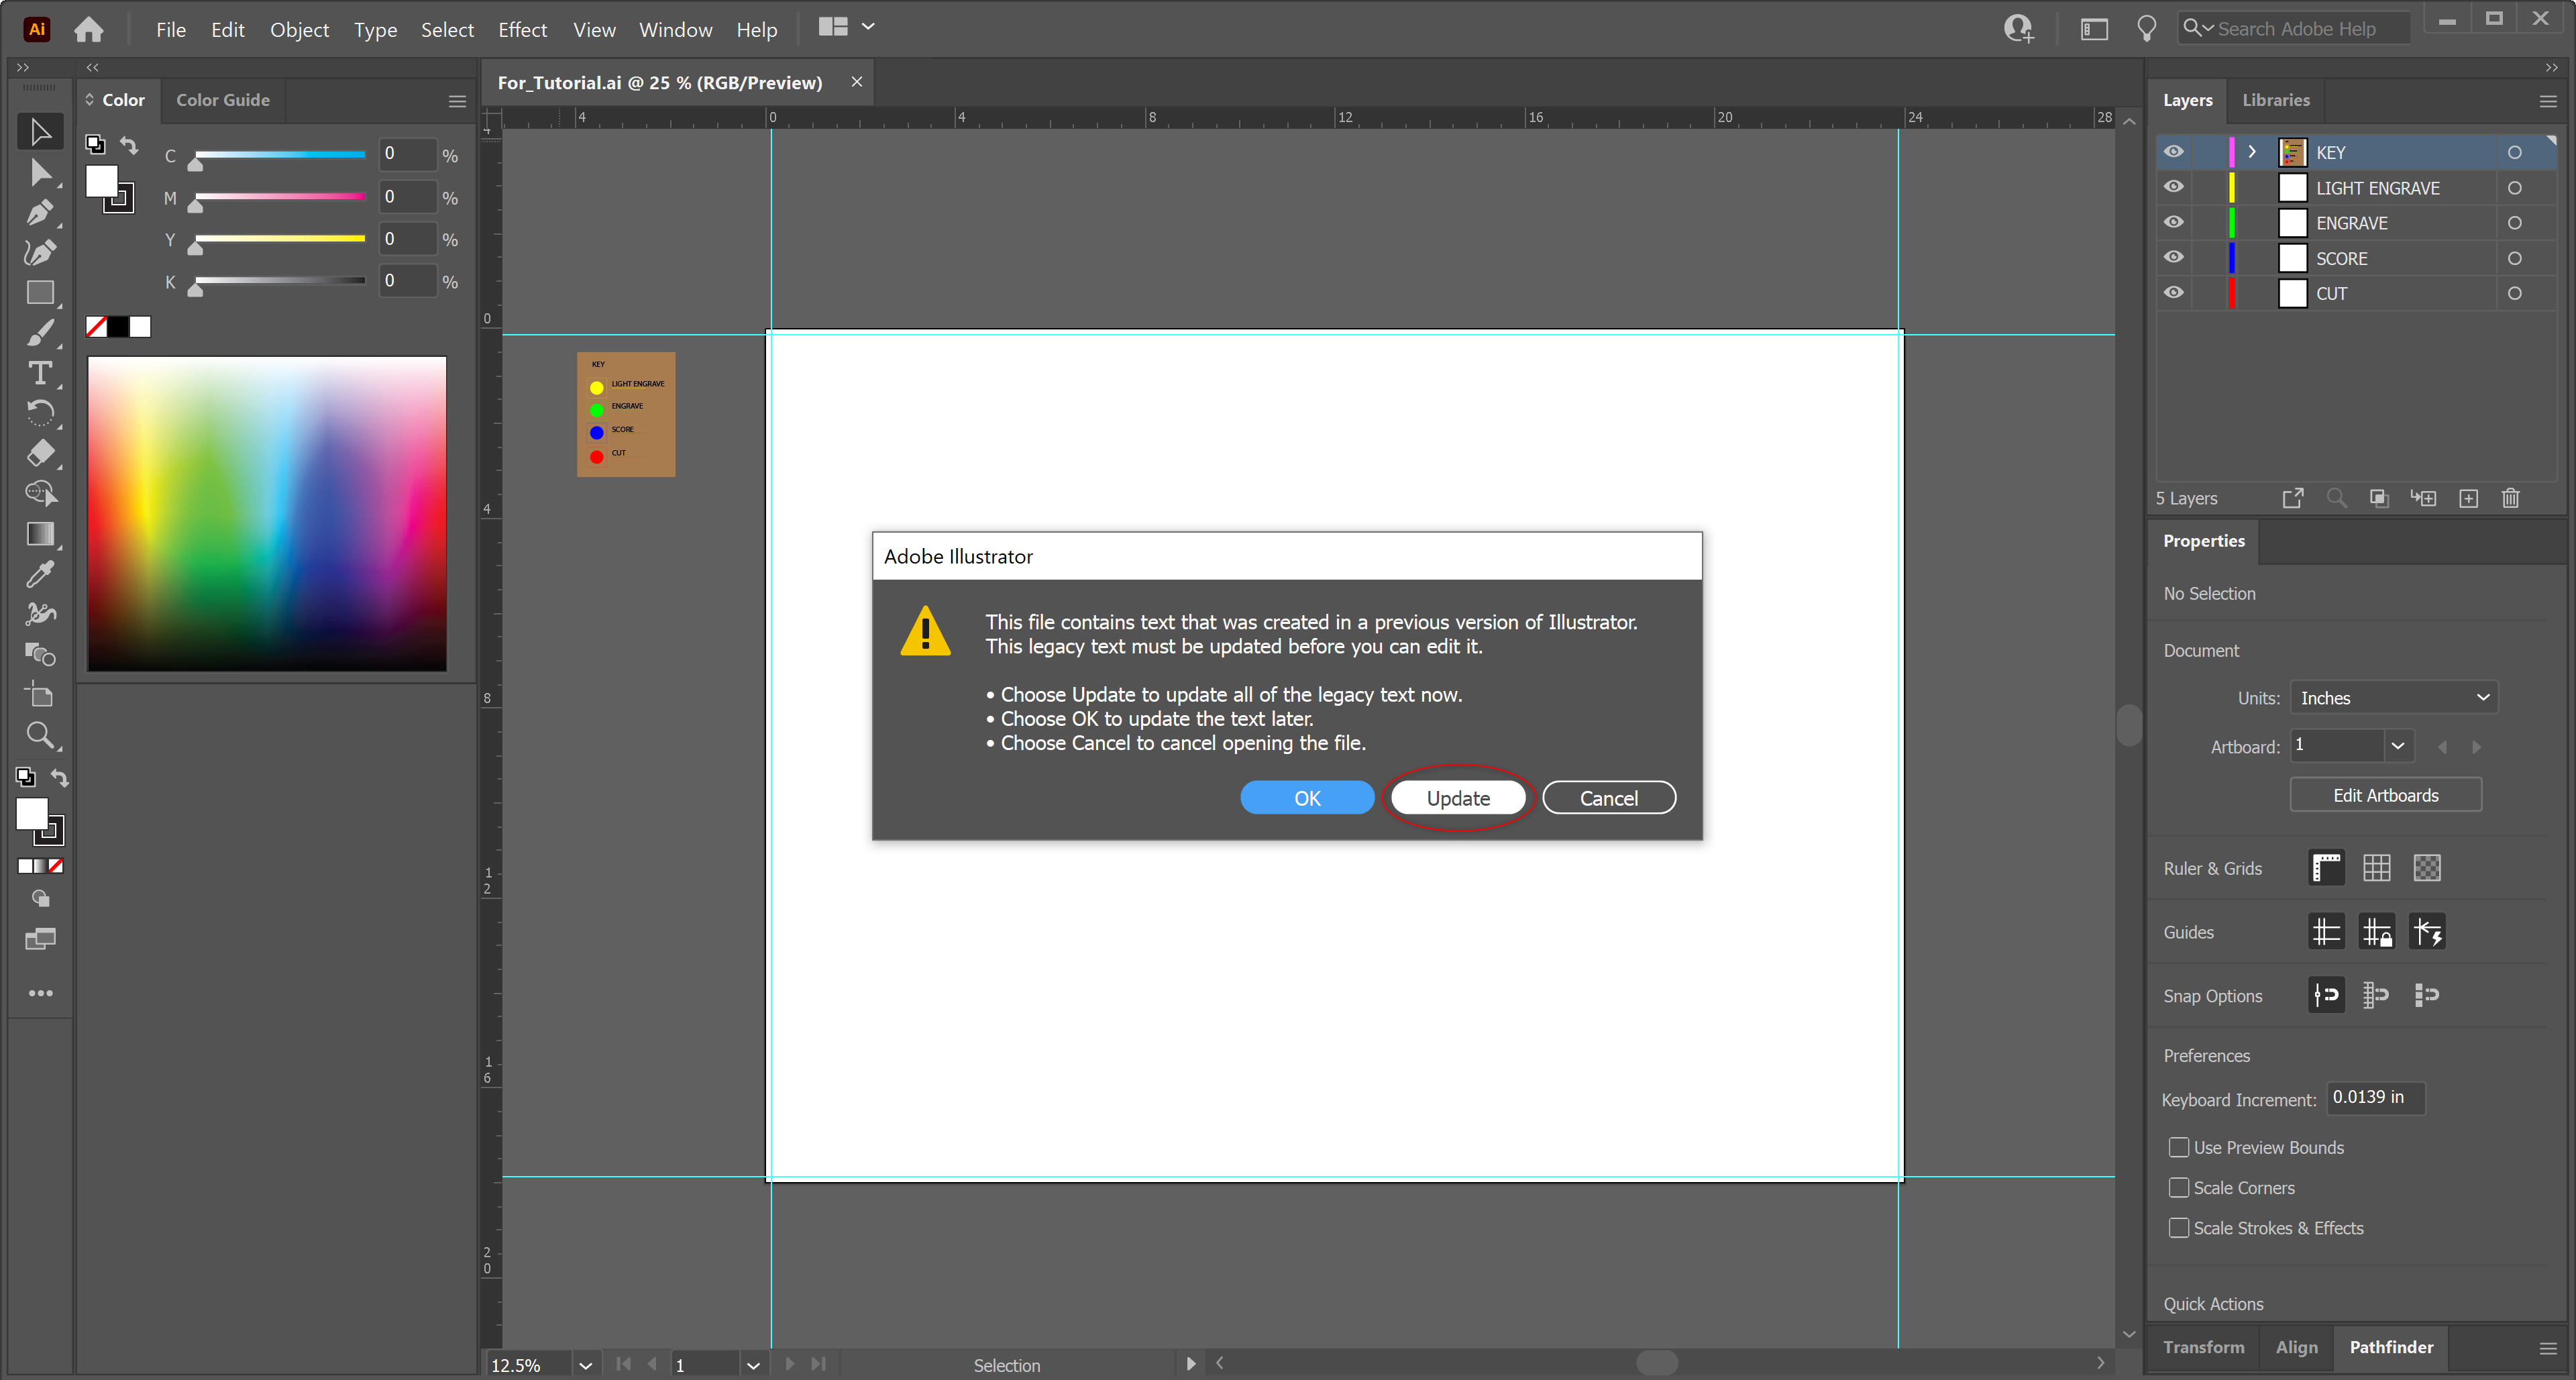Hide the LIGHT ENGRAVE layer
The height and width of the screenshot is (1380, 2576).
point(2174,187)
